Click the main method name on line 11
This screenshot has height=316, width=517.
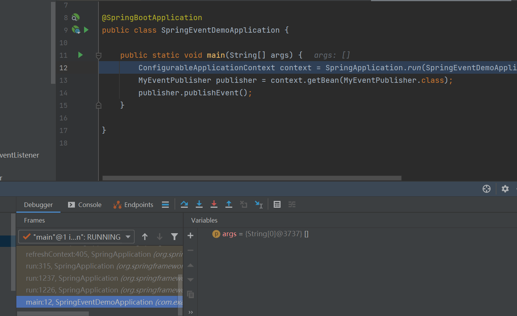point(216,55)
